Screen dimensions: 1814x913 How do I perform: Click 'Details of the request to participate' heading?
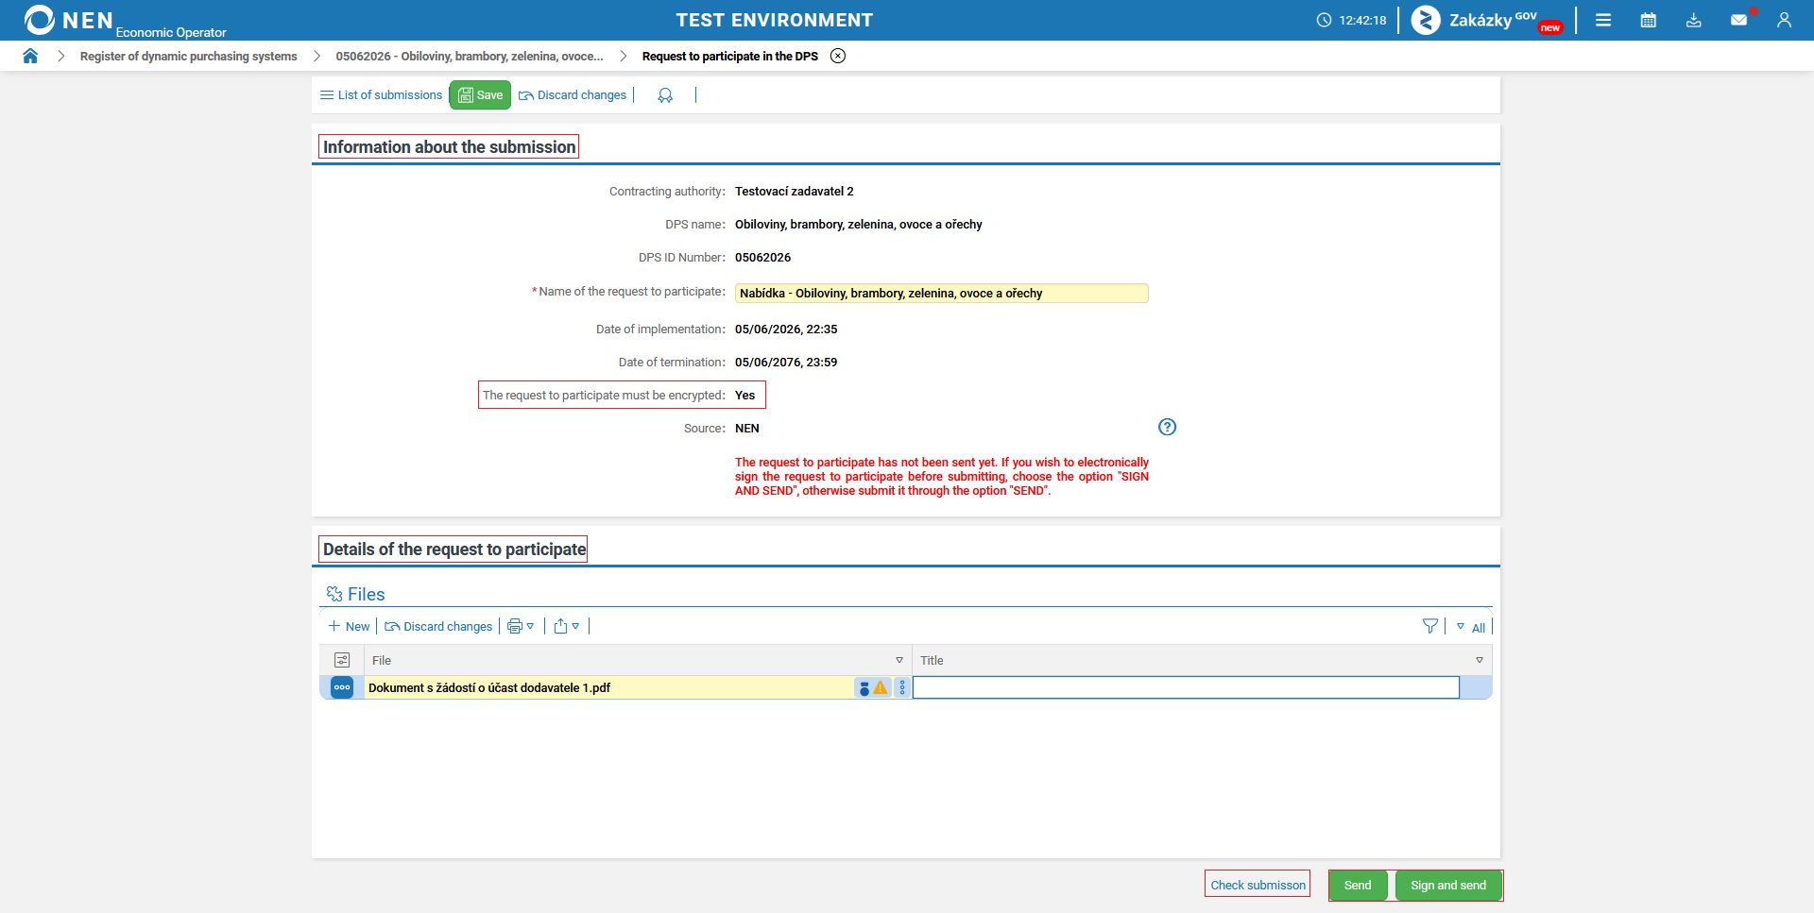(x=454, y=549)
